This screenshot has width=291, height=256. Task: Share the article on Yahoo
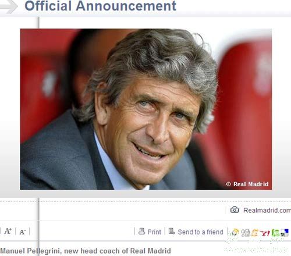[x=265, y=233]
